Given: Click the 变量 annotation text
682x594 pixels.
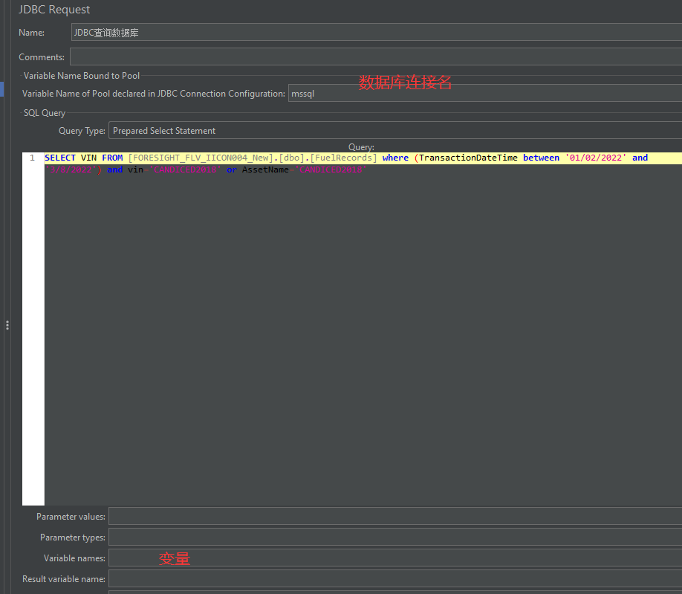Looking at the screenshot, I should (x=174, y=558).
